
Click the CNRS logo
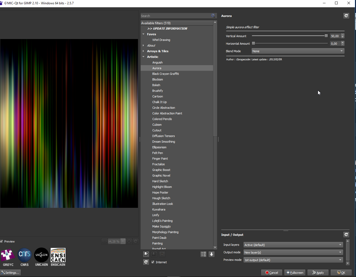(25, 255)
